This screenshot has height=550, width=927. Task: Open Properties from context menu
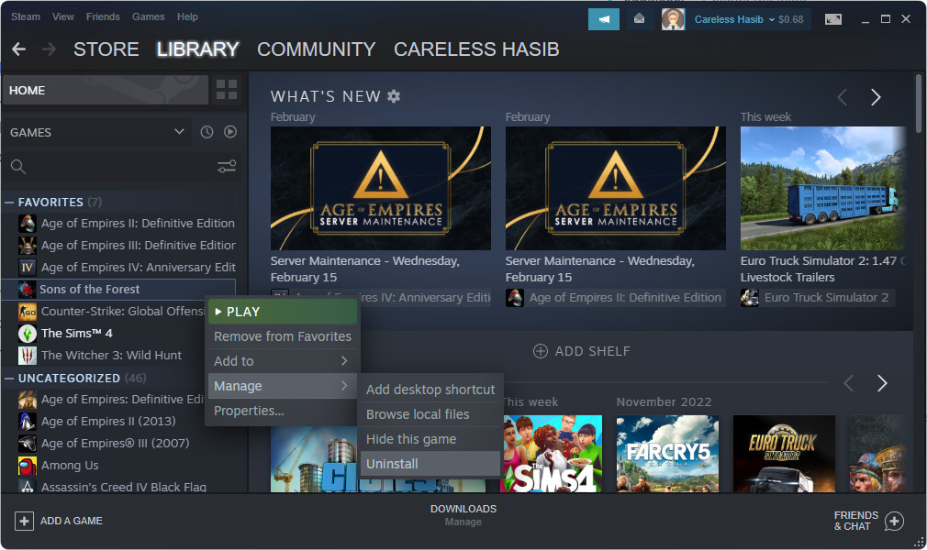click(x=283, y=411)
